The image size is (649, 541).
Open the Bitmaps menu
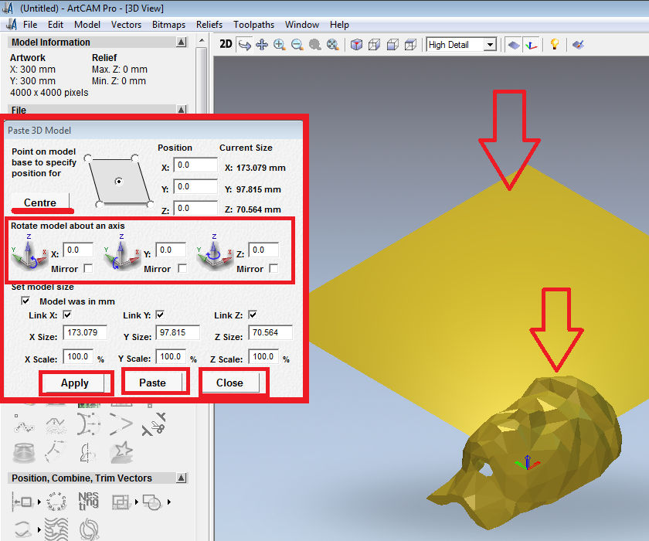[x=169, y=25]
